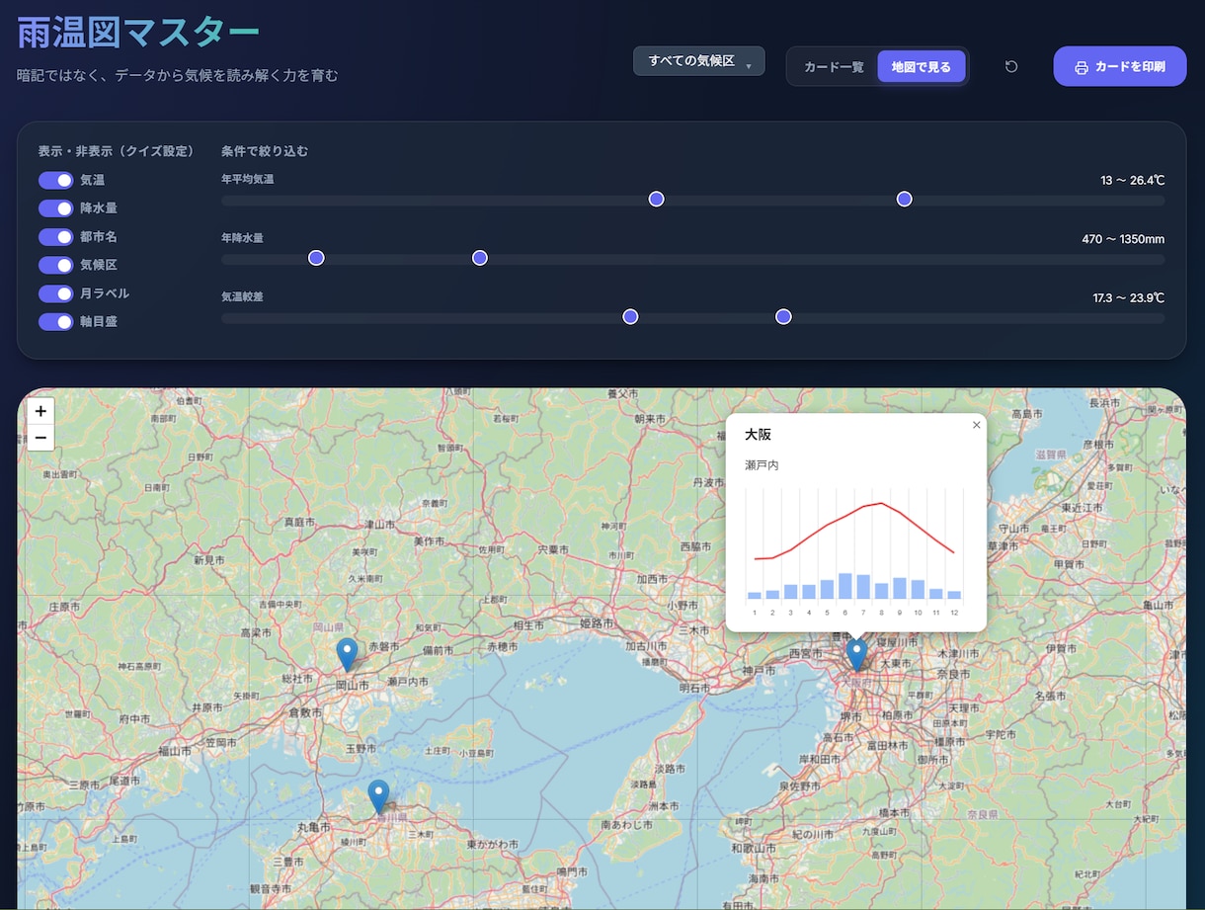Select the 地図で見る view tab
The width and height of the screenshot is (1205, 910).
pyautogui.click(x=922, y=67)
